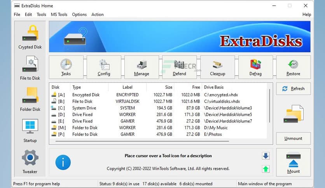
Task: Click the E:\Photos drive basis
Action: tap(213, 134)
